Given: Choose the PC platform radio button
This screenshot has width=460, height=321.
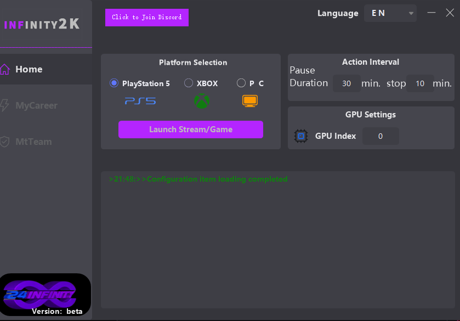Looking at the screenshot, I should (241, 83).
